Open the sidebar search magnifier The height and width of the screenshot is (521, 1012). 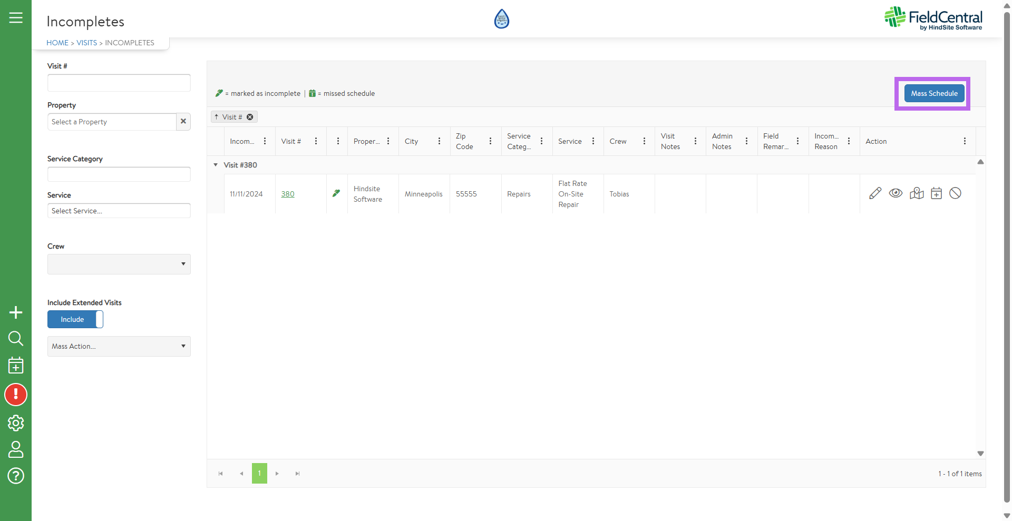pyautogui.click(x=16, y=338)
